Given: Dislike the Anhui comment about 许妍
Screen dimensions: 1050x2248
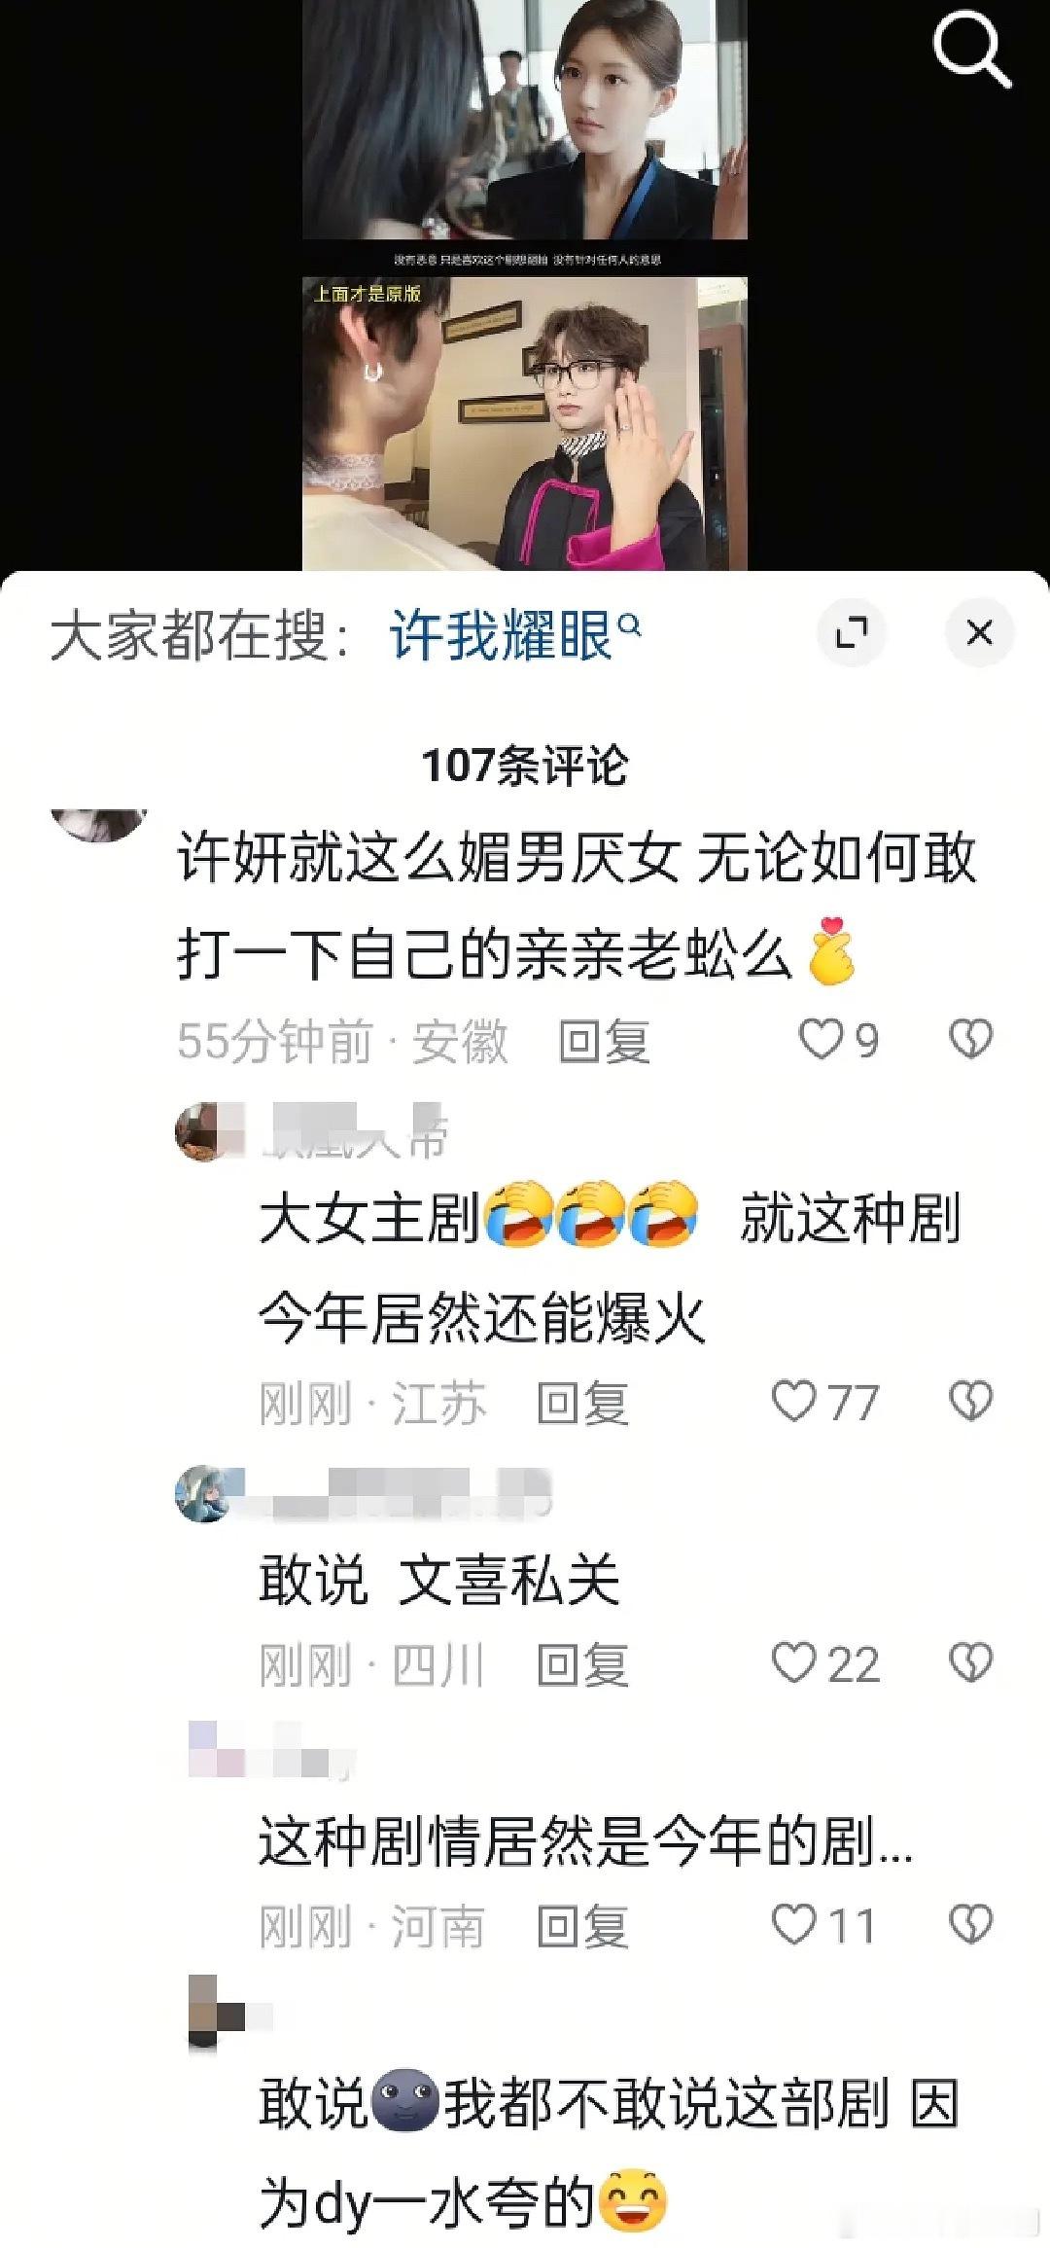Looking at the screenshot, I should click(969, 1040).
